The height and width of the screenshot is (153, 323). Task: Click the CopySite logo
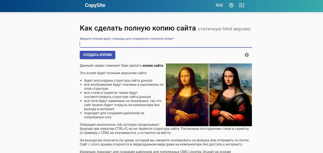(95, 5)
